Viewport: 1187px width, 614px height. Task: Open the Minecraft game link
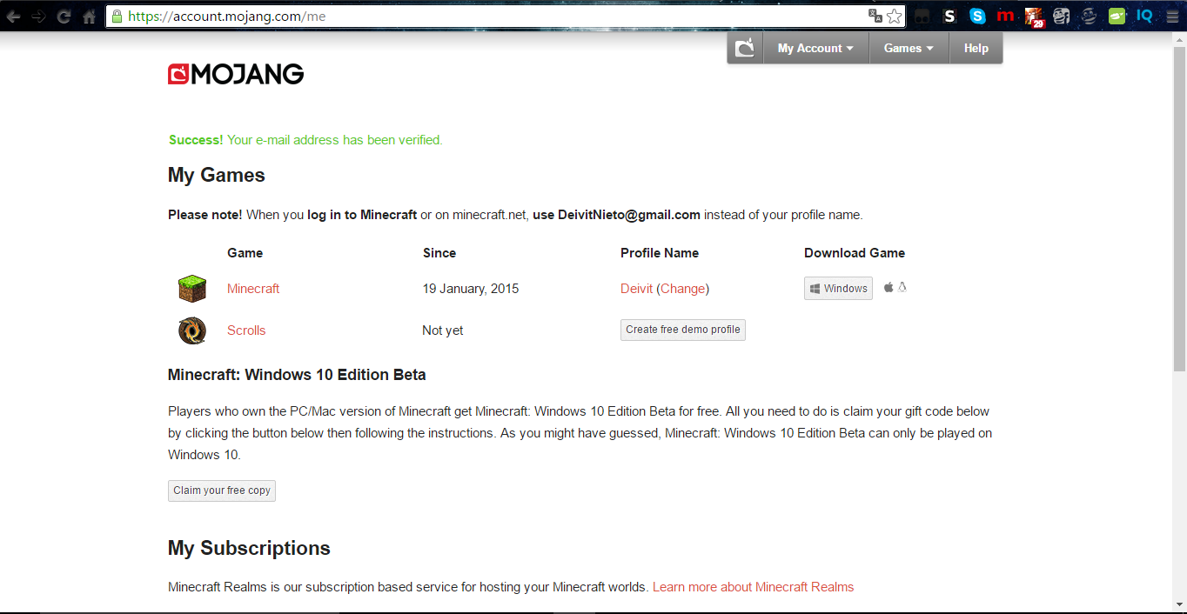(253, 289)
